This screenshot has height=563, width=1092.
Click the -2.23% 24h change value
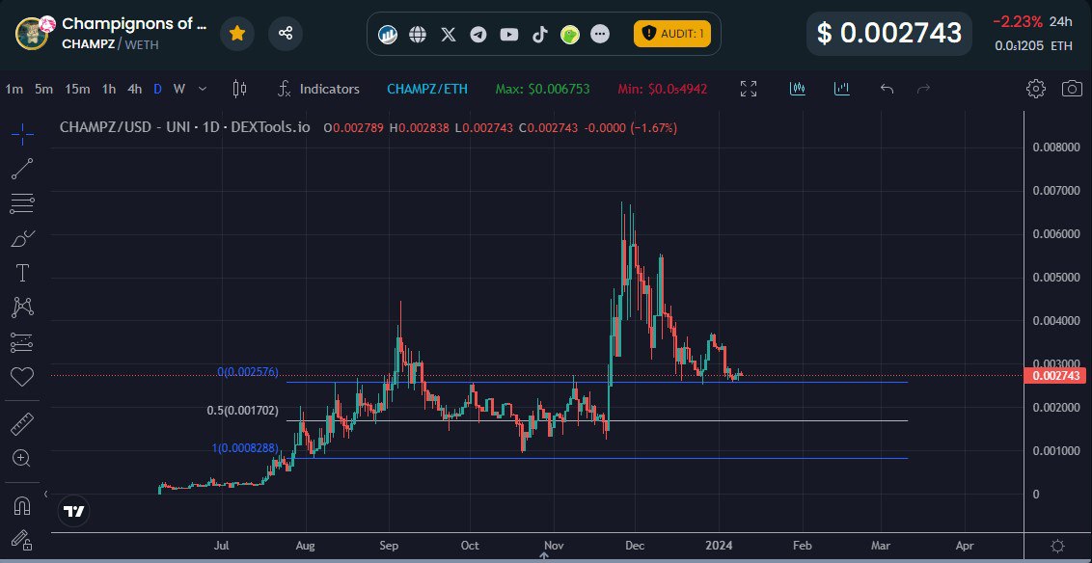1018,21
